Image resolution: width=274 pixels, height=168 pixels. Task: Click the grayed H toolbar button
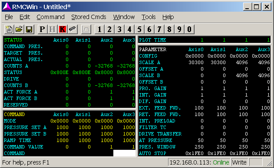coord(53,29)
